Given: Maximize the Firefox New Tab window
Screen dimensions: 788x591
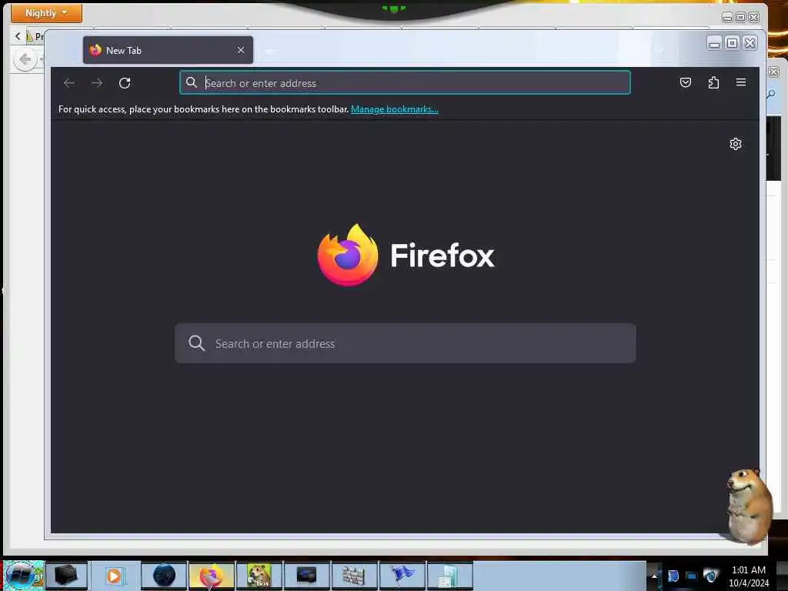Looking at the screenshot, I should (733, 44).
